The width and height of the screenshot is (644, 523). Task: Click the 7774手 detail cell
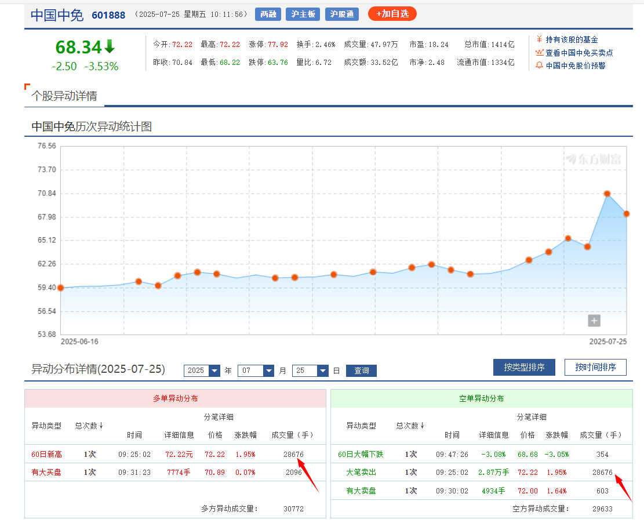[179, 473]
